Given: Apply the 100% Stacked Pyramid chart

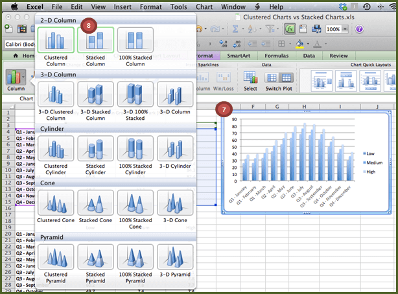Looking at the screenshot, I should point(135,257).
